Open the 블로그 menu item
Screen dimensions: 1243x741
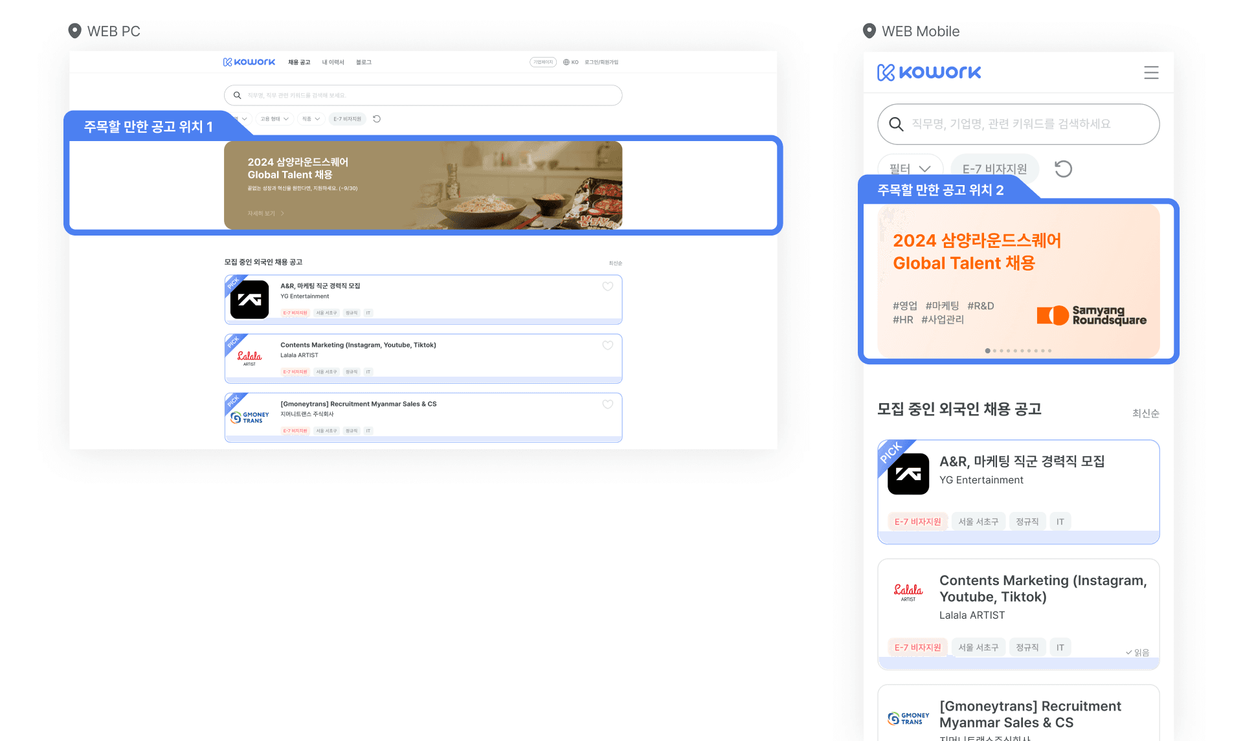[363, 62]
